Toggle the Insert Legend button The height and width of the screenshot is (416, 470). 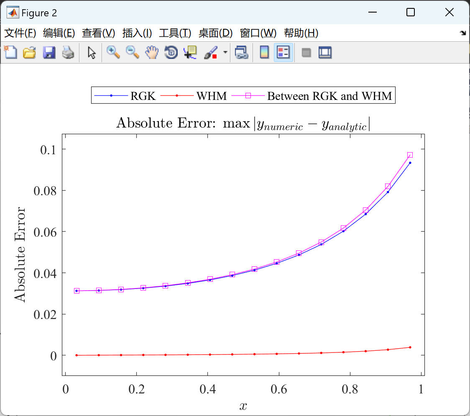coord(283,52)
